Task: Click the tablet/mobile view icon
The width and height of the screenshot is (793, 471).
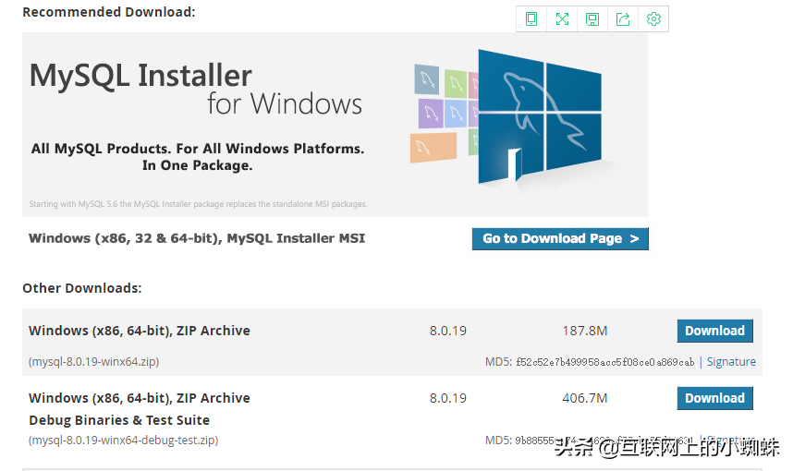Action: (x=531, y=19)
